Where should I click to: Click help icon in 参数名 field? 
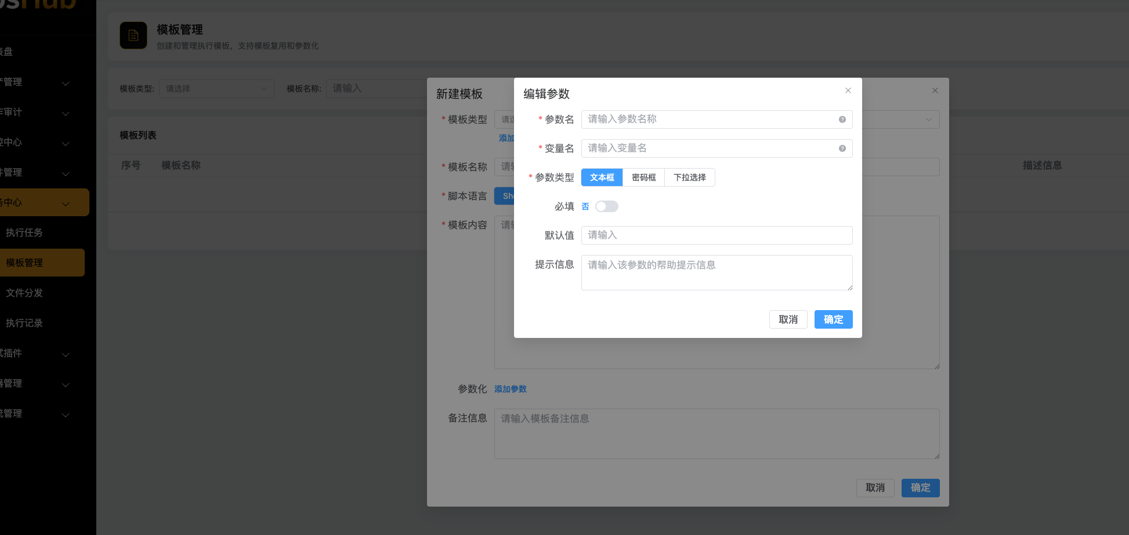(842, 119)
